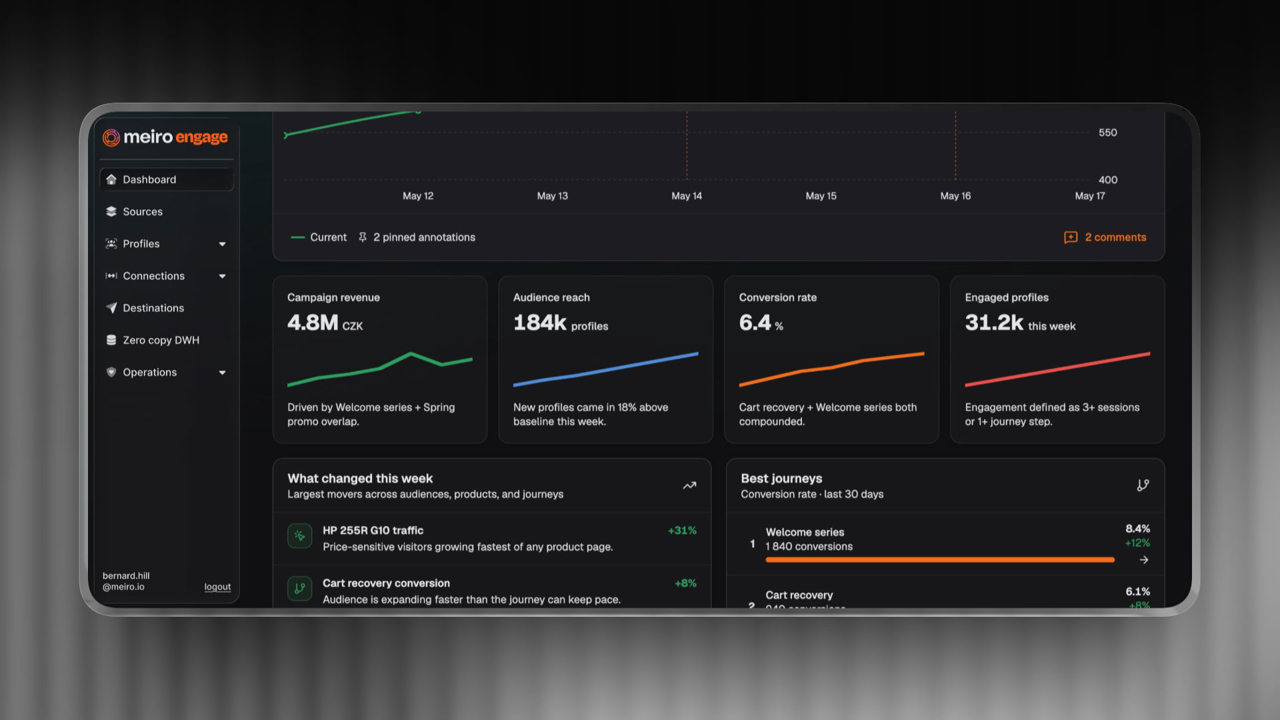Expand the Connections menu chevron
Viewport: 1280px width, 720px height.
tap(222, 276)
